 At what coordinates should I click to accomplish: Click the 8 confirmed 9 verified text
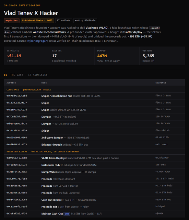[x=64, y=61]
